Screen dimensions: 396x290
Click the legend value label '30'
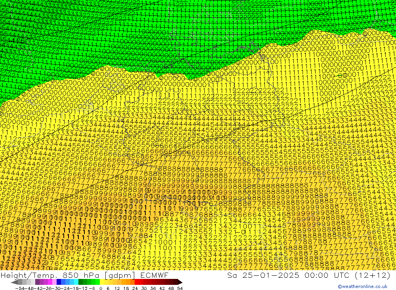(144, 288)
